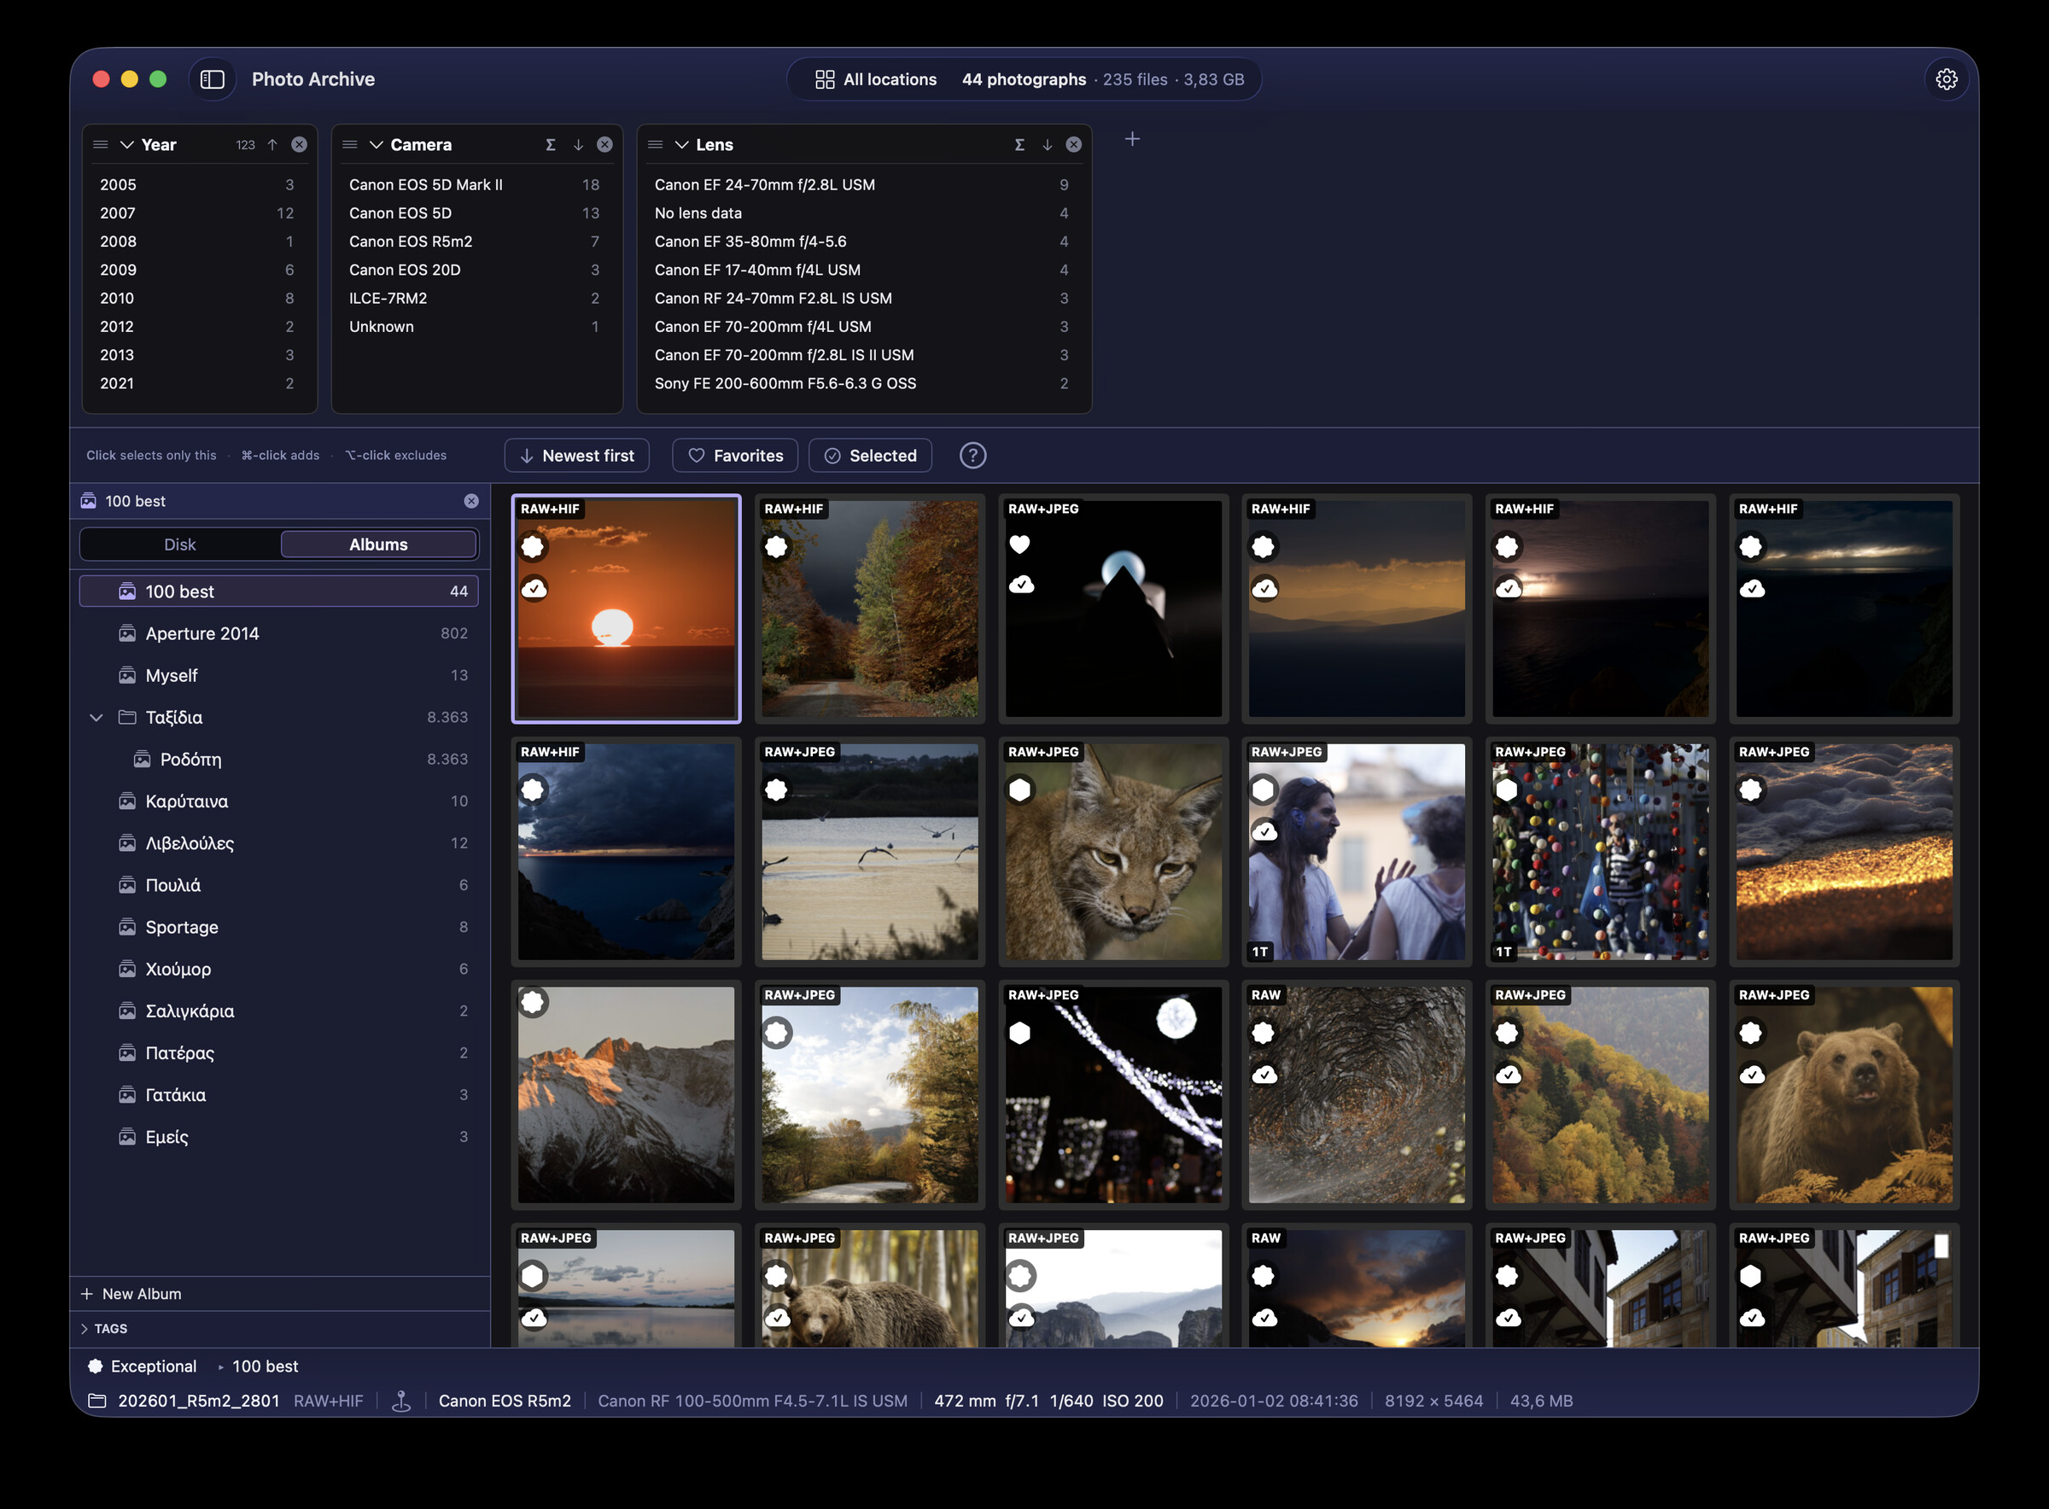This screenshot has height=1509, width=2049.
Task: Click the heart icon on pyramid photo
Action: [x=1019, y=545]
